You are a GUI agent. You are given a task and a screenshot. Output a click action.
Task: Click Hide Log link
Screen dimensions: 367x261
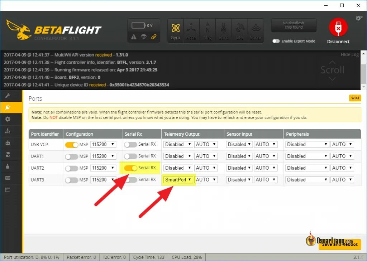click(x=350, y=54)
